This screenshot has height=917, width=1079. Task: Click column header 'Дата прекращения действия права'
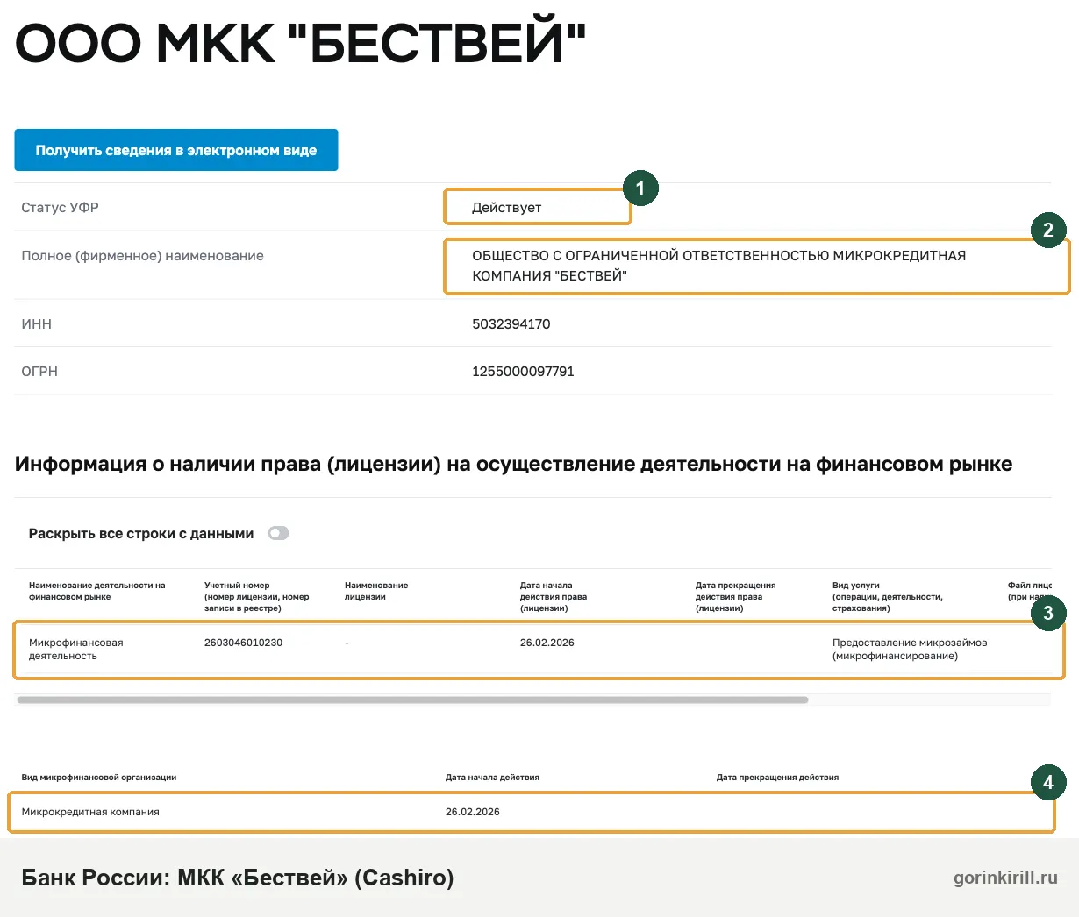click(x=735, y=596)
